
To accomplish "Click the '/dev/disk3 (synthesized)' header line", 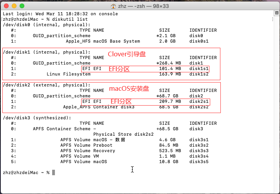I will [x=37, y=118].
